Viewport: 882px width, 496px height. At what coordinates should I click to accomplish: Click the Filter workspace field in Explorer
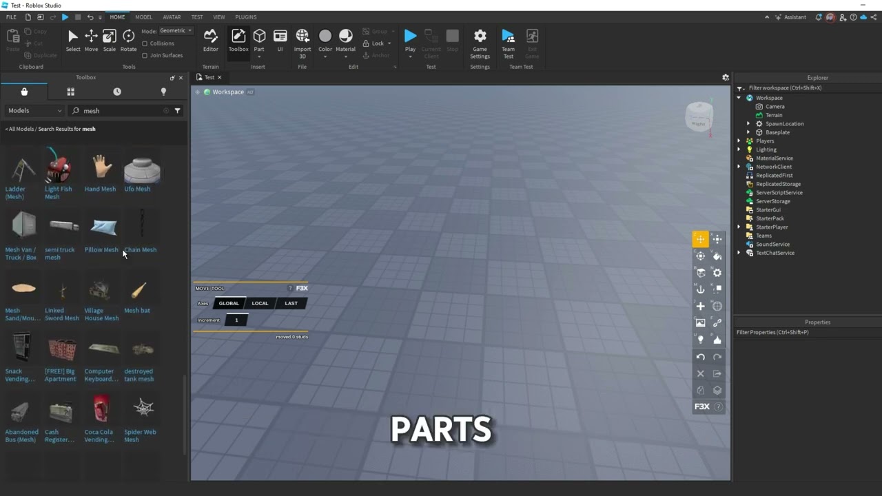click(806, 88)
